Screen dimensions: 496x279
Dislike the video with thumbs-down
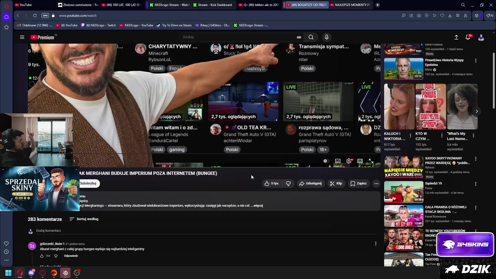click(x=288, y=183)
